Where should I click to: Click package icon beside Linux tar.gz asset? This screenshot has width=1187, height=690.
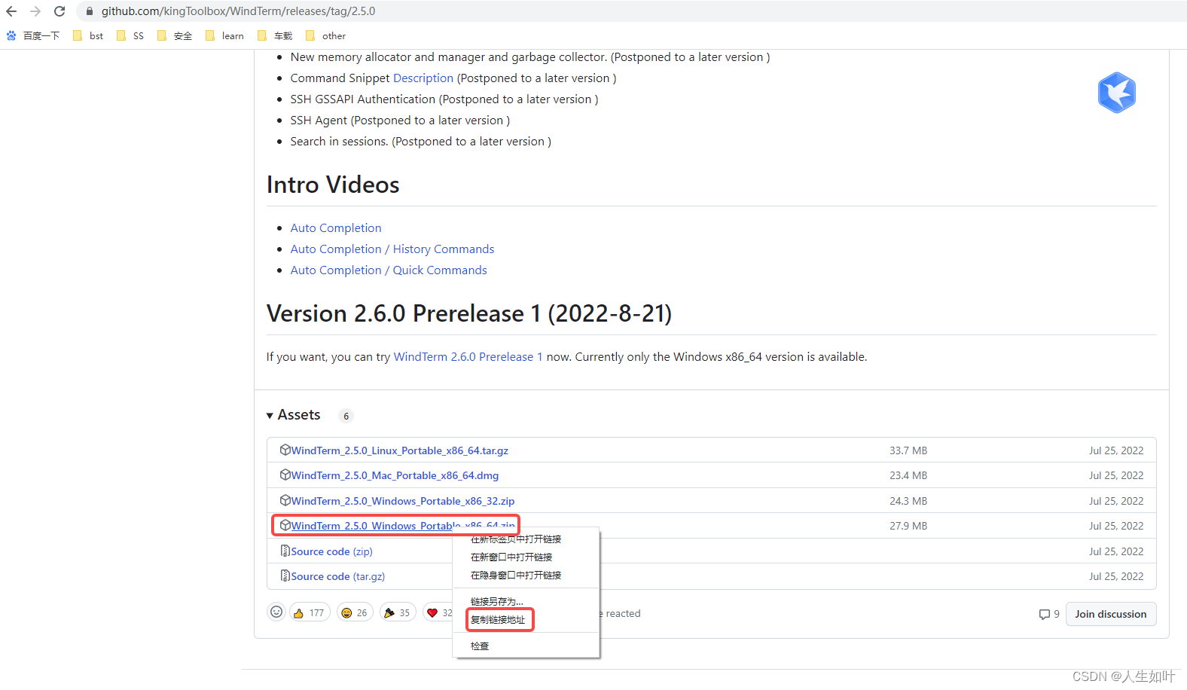point(285,450)
